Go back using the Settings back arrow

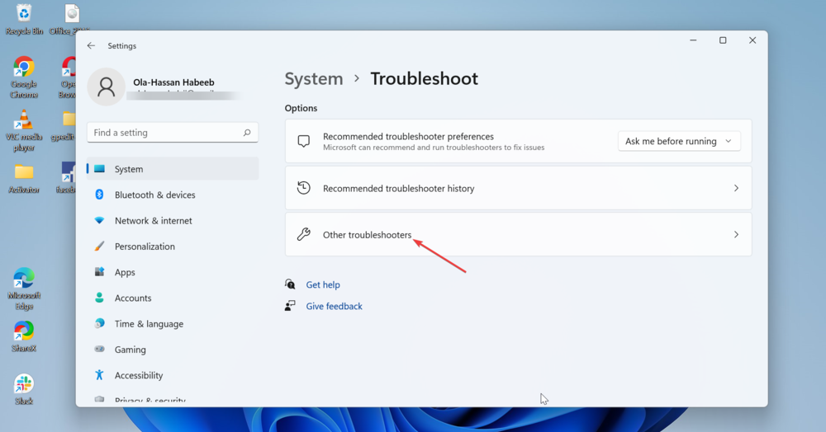click(x=91, y=45)
